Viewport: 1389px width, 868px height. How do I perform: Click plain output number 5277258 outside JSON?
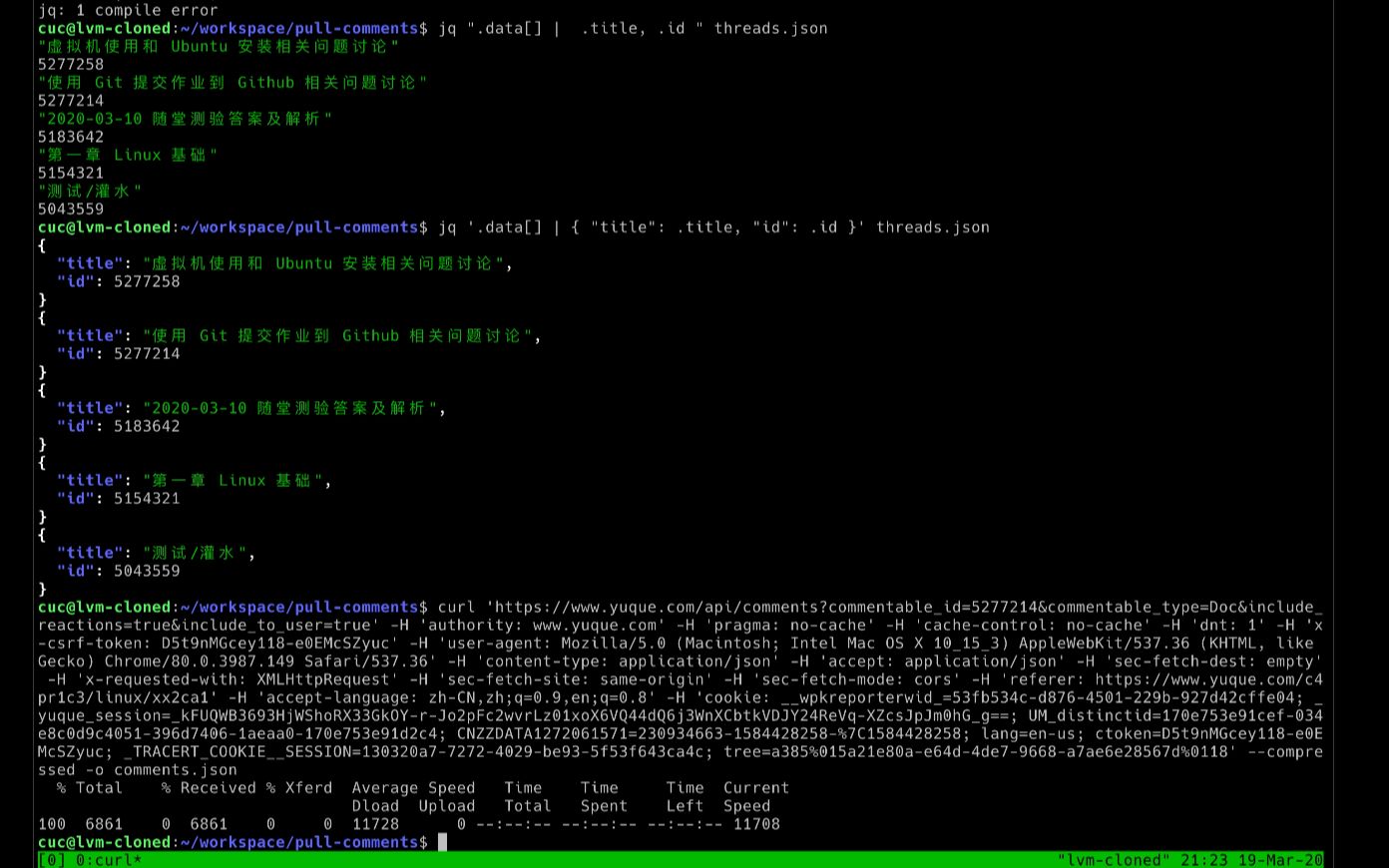coord(71,64)
